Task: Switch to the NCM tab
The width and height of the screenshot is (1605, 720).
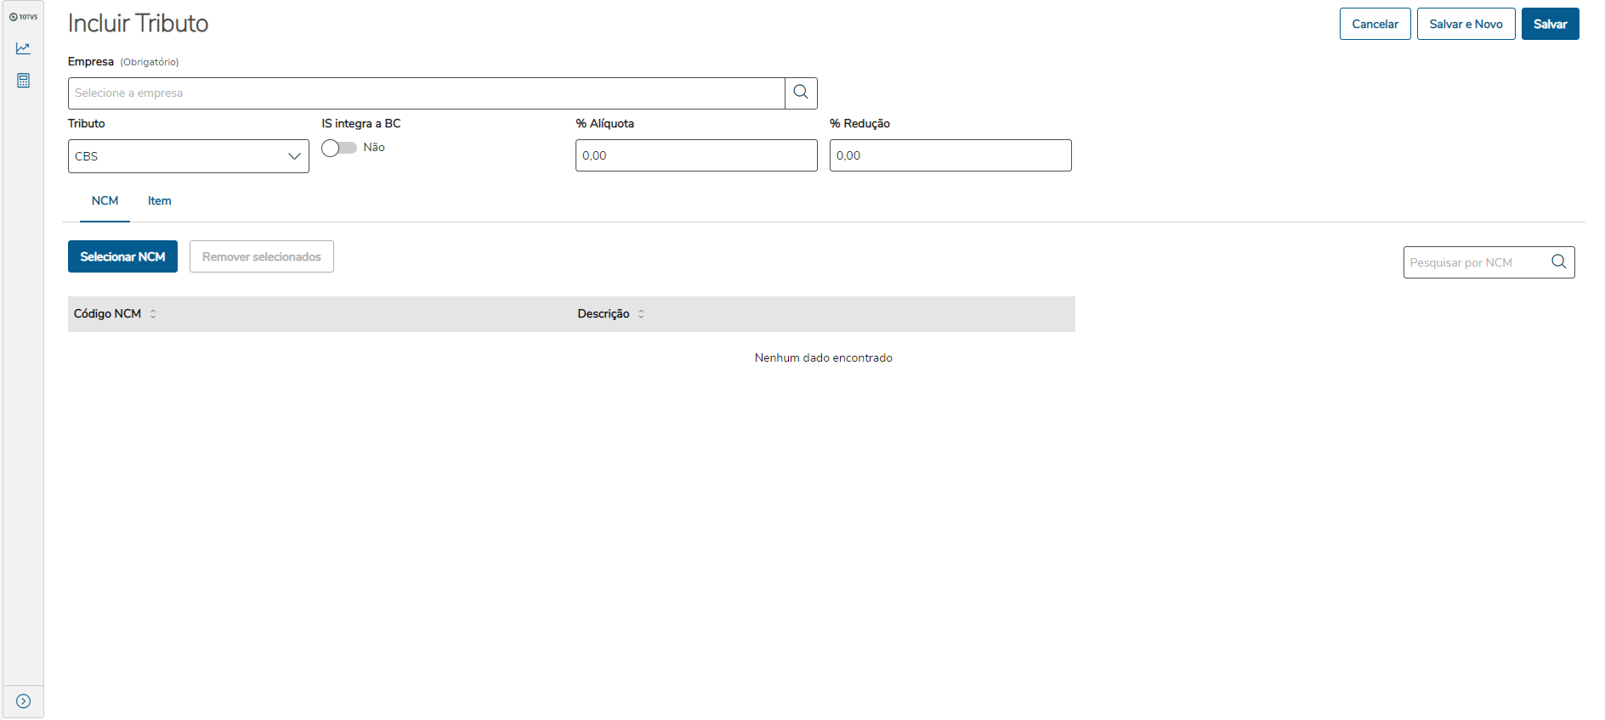Action: click(x=105, y=201)
